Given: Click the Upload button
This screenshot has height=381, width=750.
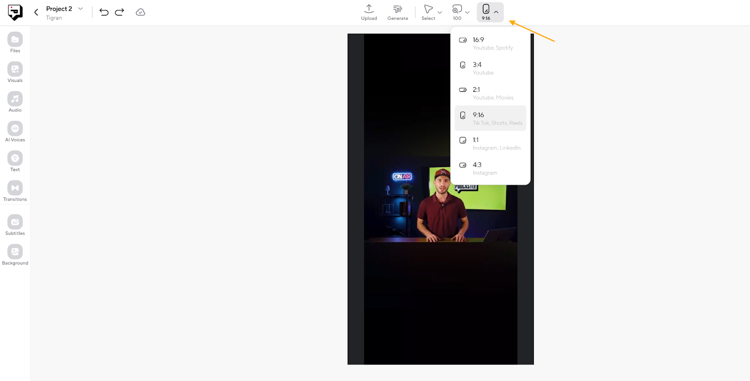Looking at the screenshot, I should (x=369, y=12).
